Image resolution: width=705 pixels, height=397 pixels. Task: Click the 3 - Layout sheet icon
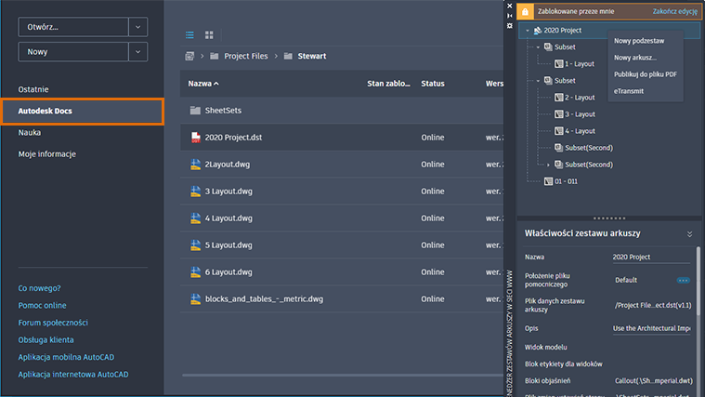(x=559, y=114)
